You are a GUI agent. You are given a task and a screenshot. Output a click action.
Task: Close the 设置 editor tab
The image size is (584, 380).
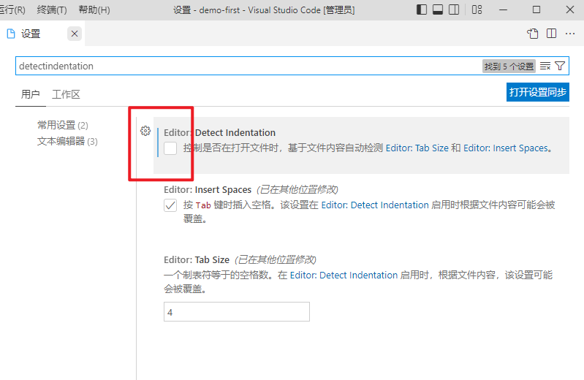(75, 34)
